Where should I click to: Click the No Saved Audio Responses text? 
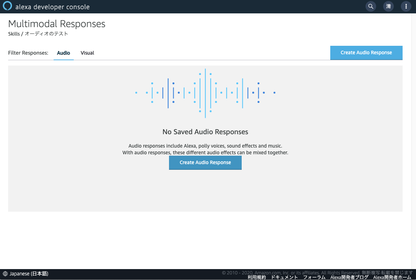tap(205, 132)
